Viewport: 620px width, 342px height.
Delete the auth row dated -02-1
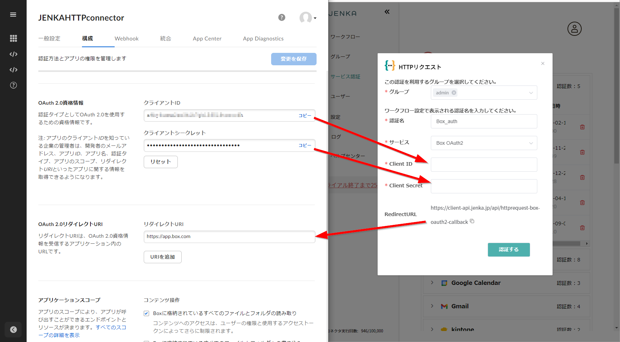pyautogui.click(x=582, y=127)
